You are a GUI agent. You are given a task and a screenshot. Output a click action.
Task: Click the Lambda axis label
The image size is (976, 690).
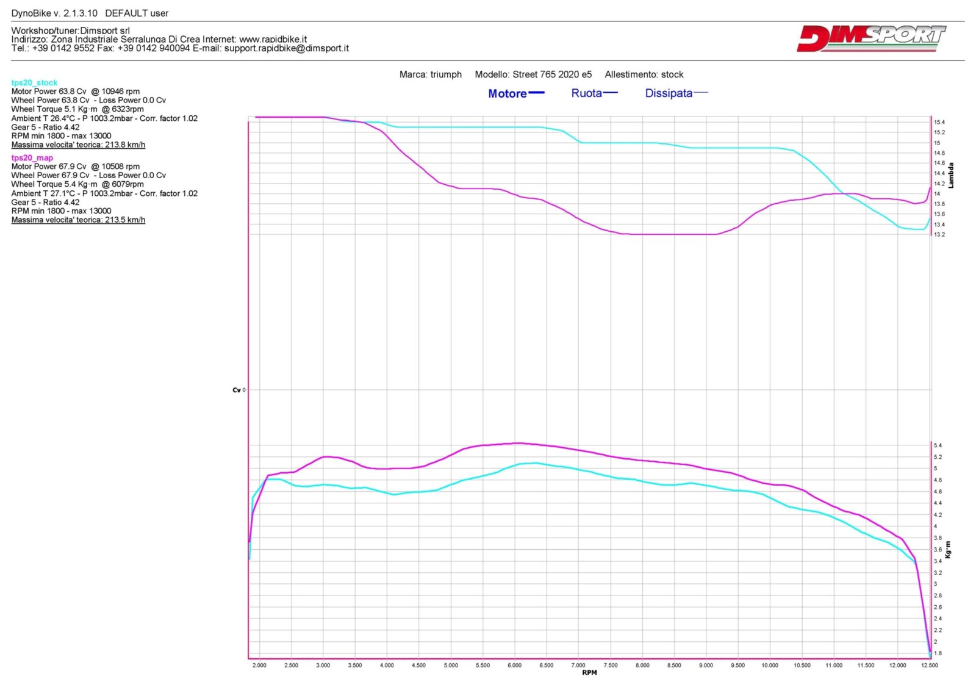950,175
